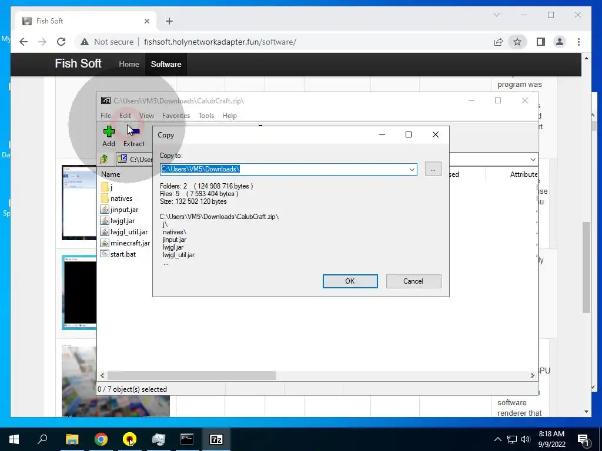Viewport: 602px width, 451px height.
Task: Click Chrome back arrow
Action: point(24,42)
